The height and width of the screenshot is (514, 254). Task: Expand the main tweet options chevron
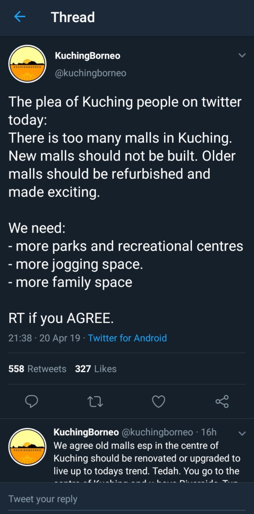(x=242, y=56)
